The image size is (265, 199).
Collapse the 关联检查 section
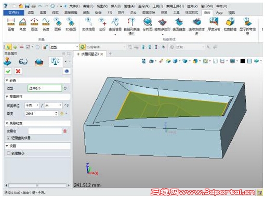coord(7,123)
